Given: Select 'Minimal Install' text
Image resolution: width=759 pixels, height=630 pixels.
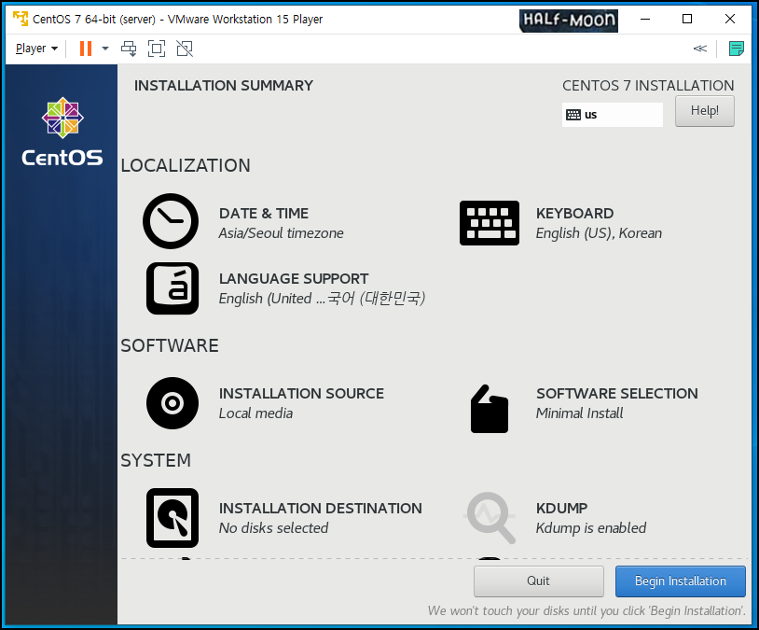Looking at the screenshot, I should tap(579, 413).
